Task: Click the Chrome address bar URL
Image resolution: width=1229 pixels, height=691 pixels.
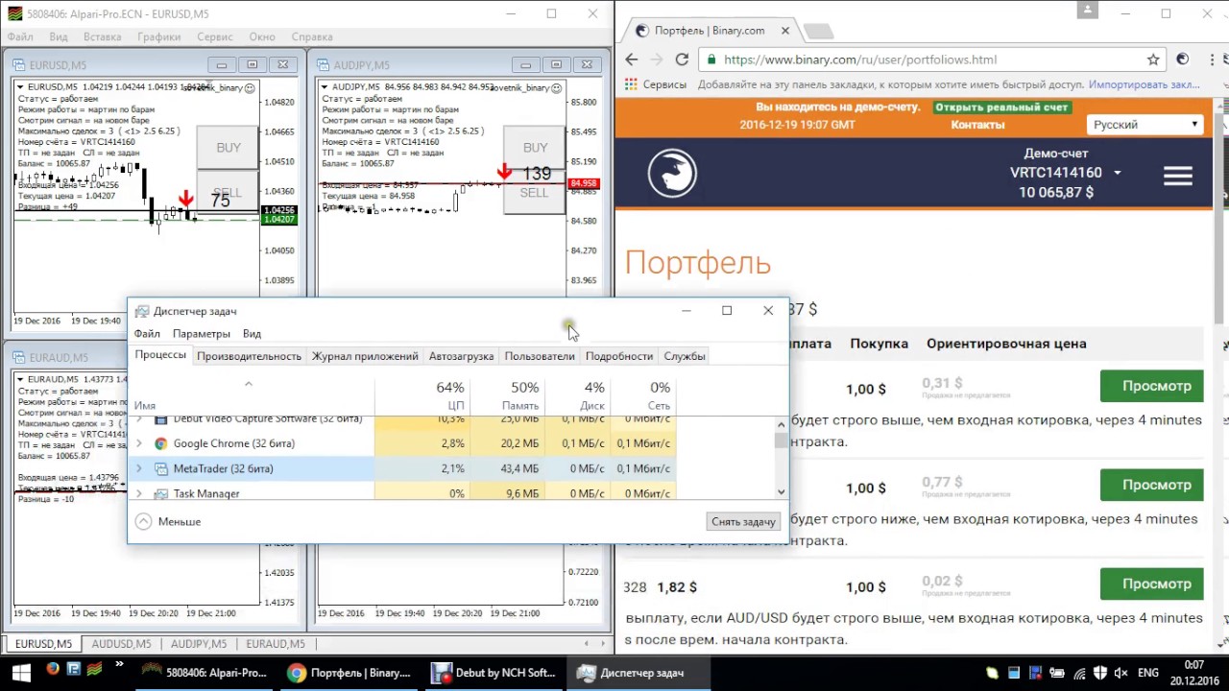Action: pos(859,60)
